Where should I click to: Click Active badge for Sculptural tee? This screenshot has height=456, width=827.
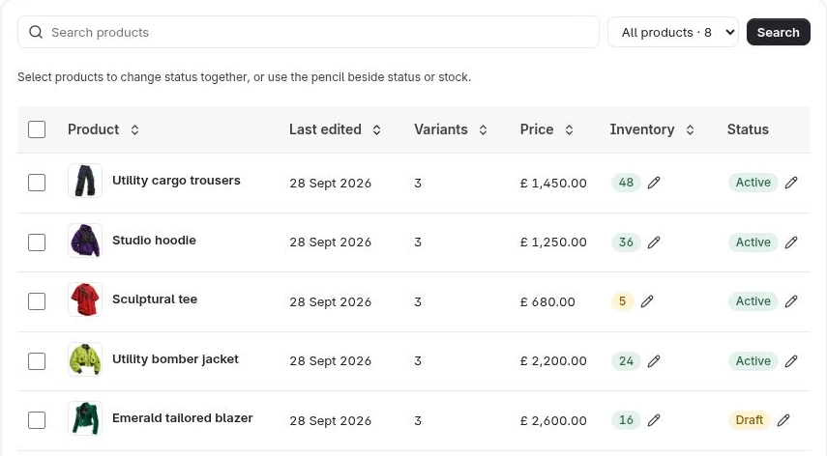tap(753, 301)
